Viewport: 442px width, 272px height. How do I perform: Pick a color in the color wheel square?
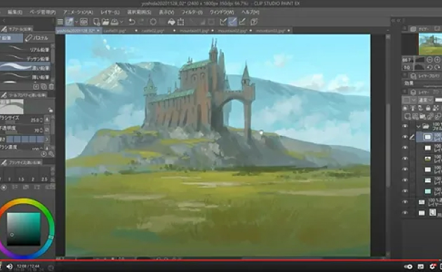pyautogui.click(x=24, y=229)
